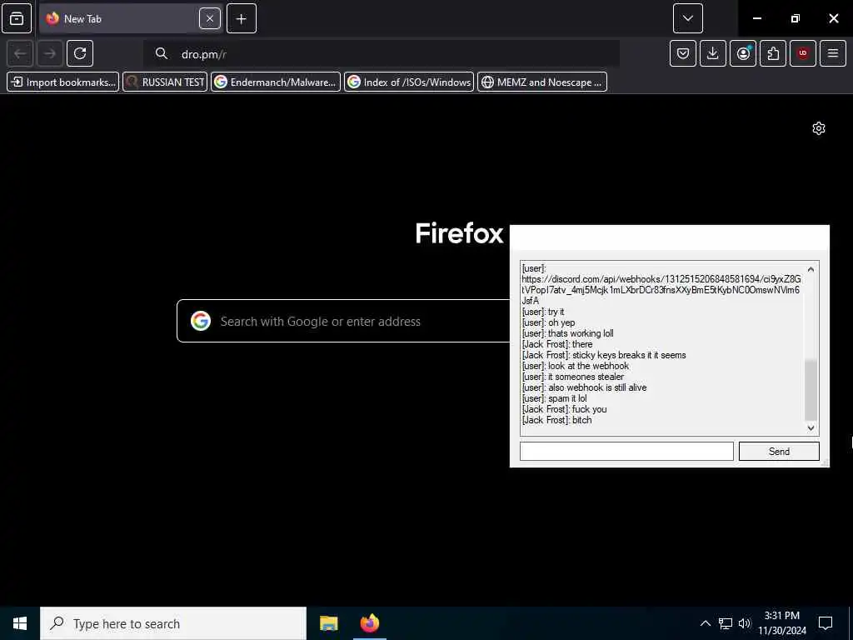Image resolution: width=853 pixels, height=640 pixels.
Task: Click the 'its someones stealer' message
Action: pyautogui.click(x=573, y=377)
